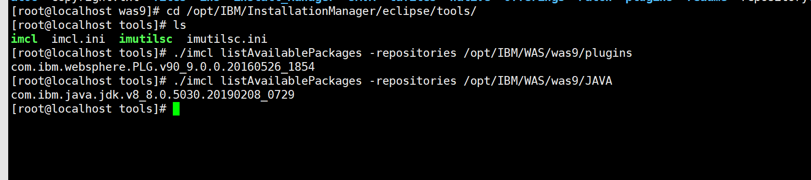The height and width of the screenshot is (180, 811).
Task: Click the gray strip at terminal's left edge
Action: tap(4, 90)
